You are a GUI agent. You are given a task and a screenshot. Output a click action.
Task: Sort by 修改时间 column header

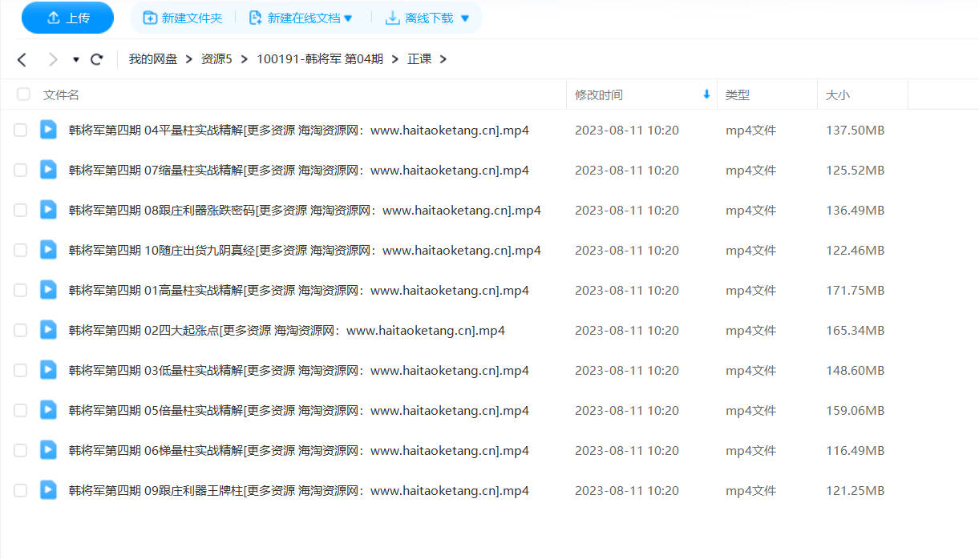[598, 95]
